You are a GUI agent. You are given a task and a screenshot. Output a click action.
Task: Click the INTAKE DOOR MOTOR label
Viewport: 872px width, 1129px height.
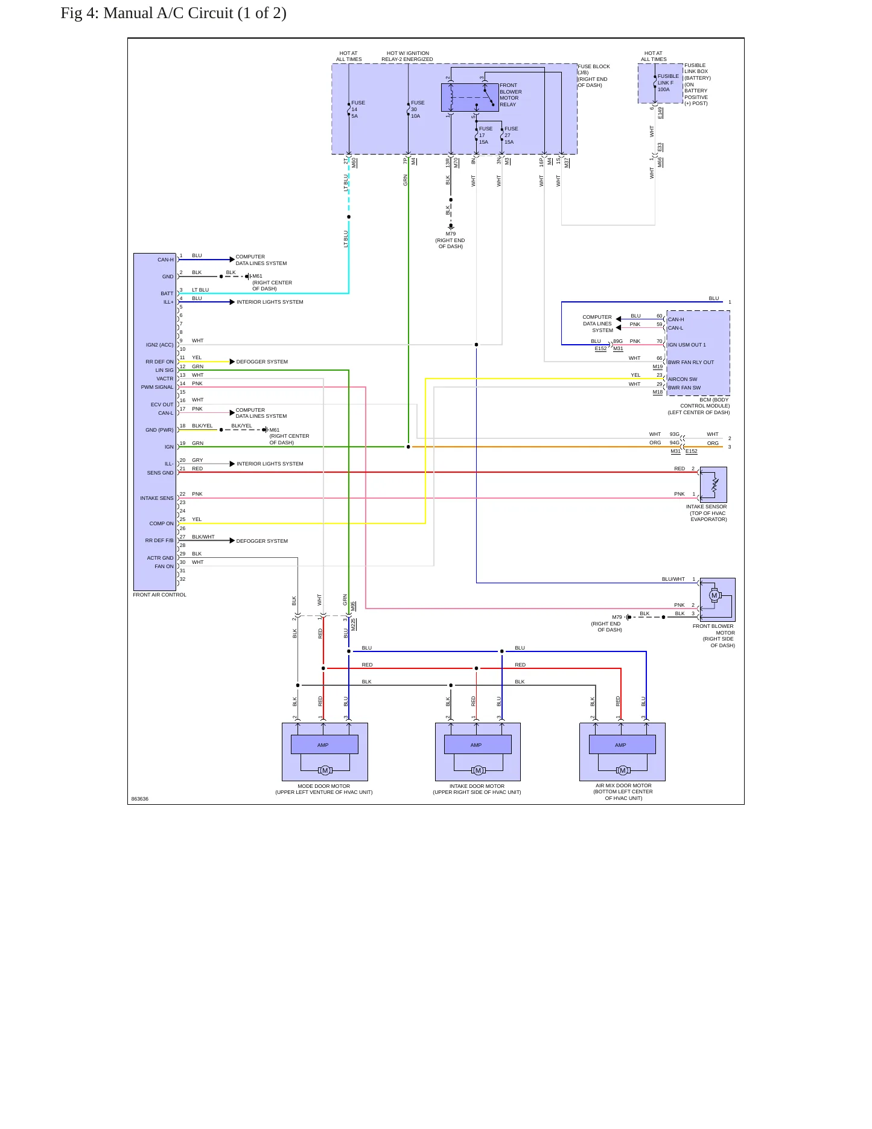click(477, 786)
